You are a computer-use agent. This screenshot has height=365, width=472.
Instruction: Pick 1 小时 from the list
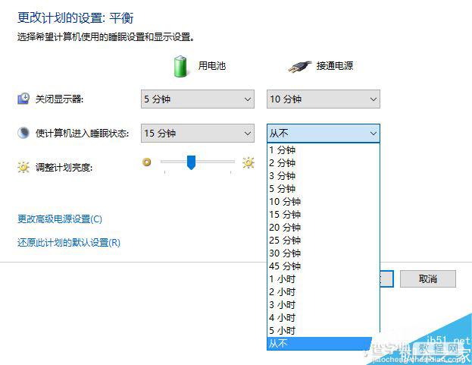coord(324,279)
